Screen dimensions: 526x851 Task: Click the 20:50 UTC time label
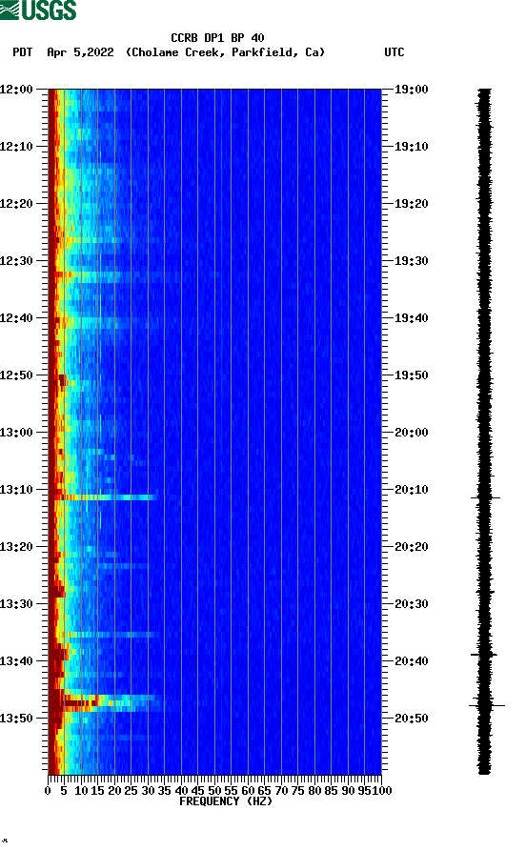tap(412, 718)
